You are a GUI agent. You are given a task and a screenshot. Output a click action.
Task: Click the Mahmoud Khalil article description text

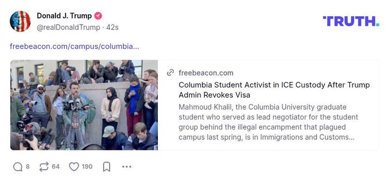[x=269, y=122]
